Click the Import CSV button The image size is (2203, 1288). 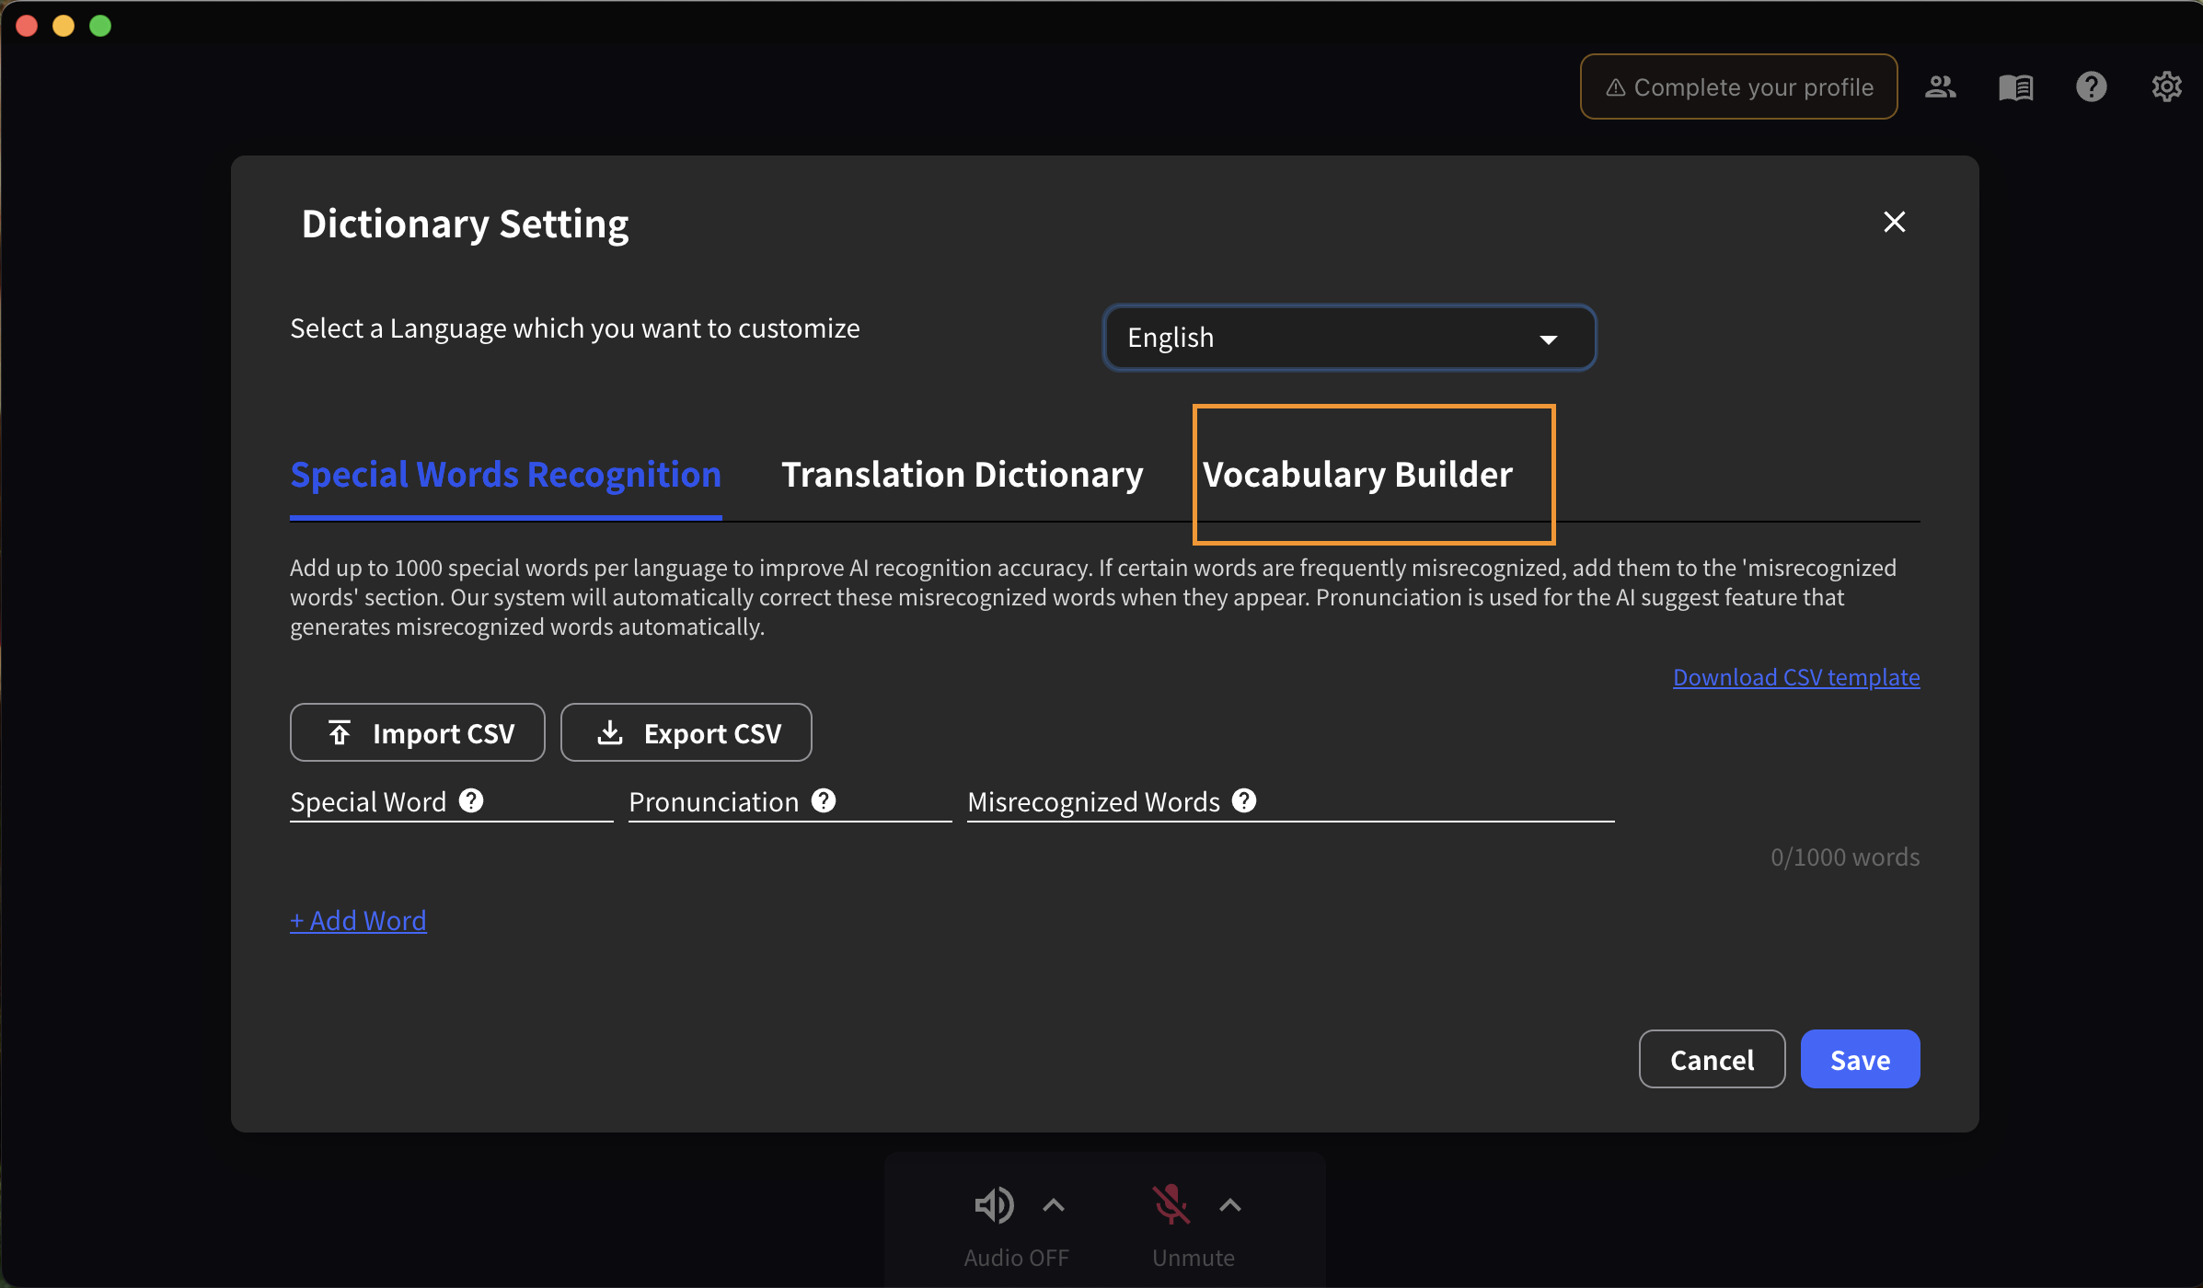[x=418, y=733]
